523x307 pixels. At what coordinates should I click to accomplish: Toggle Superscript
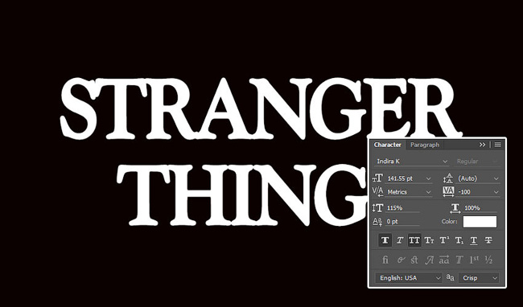coord(444,240)
